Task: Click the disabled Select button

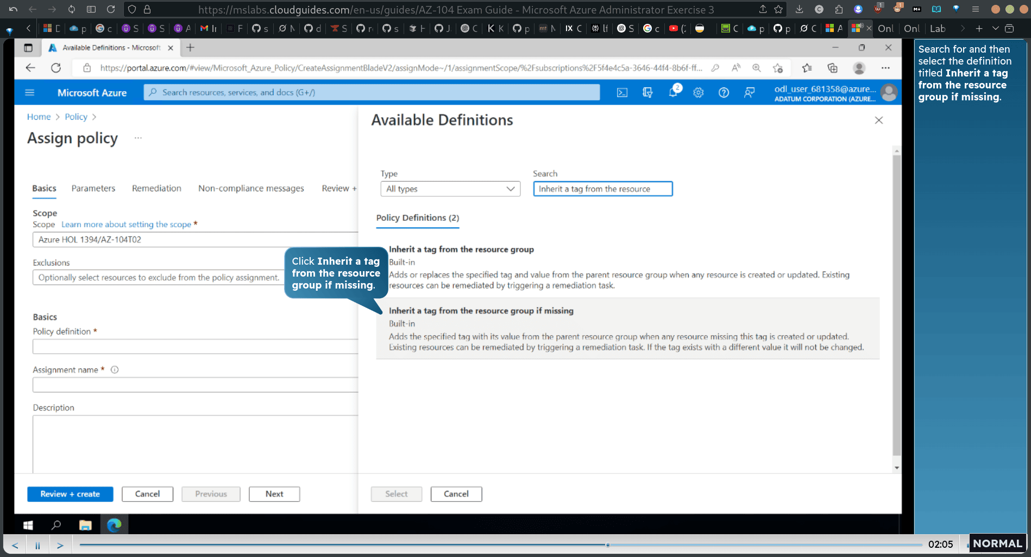Action: (x=397, y=494)
